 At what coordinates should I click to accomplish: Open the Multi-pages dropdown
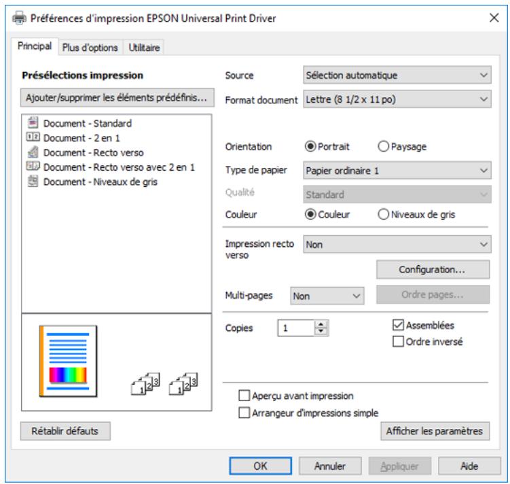[327, 296]
